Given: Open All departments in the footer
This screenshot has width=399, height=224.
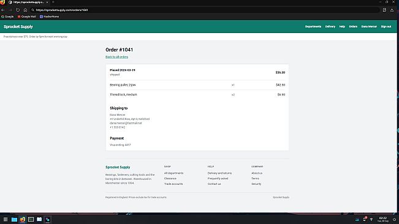Looking at the screenshot, I should pos(174,173).
